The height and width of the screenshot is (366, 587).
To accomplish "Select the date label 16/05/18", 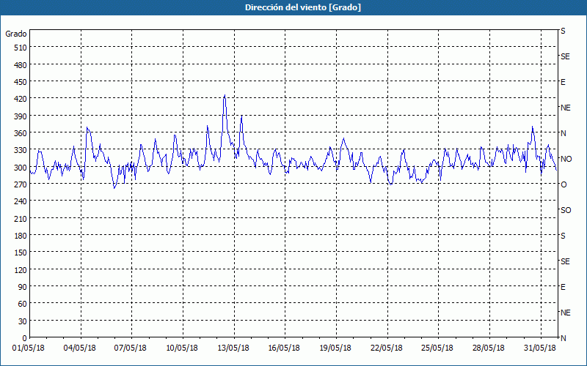I will pos(284,348).
